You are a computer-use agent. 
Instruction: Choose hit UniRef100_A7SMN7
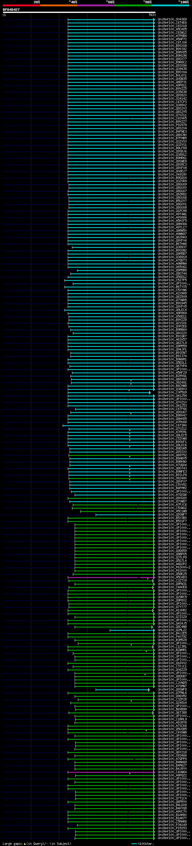(x=172, y=686)
